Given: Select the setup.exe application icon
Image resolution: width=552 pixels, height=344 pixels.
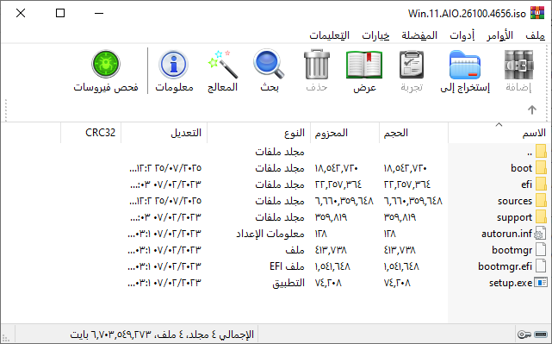Looking at the screenshot, I should pos(541,282).
